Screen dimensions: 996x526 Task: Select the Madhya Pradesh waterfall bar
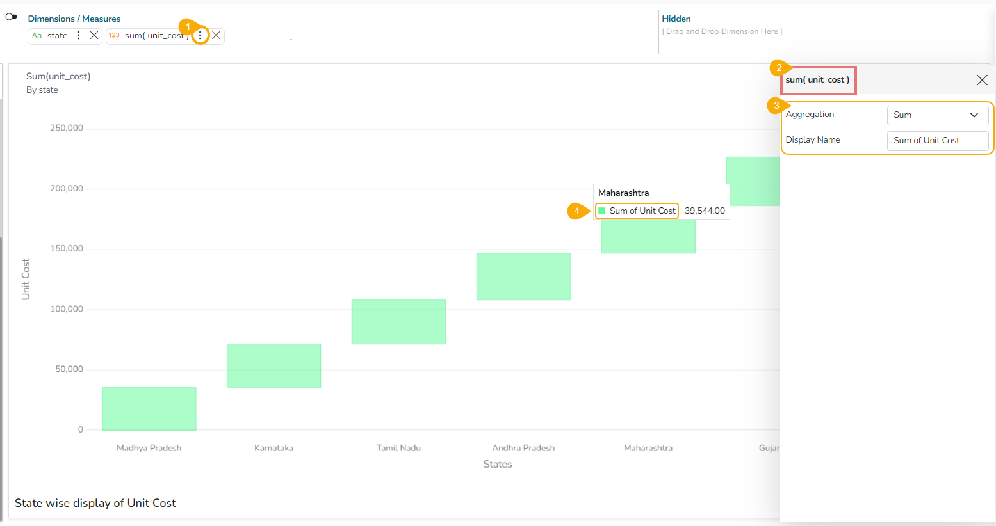[149, 408]
